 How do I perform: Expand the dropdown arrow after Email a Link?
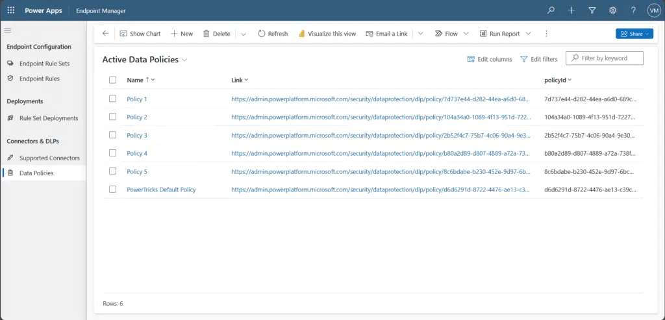420,34
